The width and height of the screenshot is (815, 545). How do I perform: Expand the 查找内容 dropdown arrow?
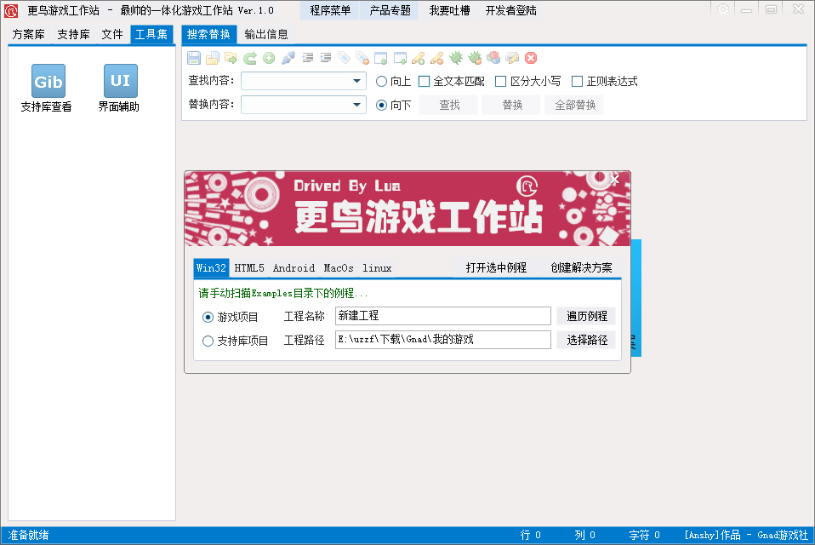pyautogui.click(x=356, y=81)
